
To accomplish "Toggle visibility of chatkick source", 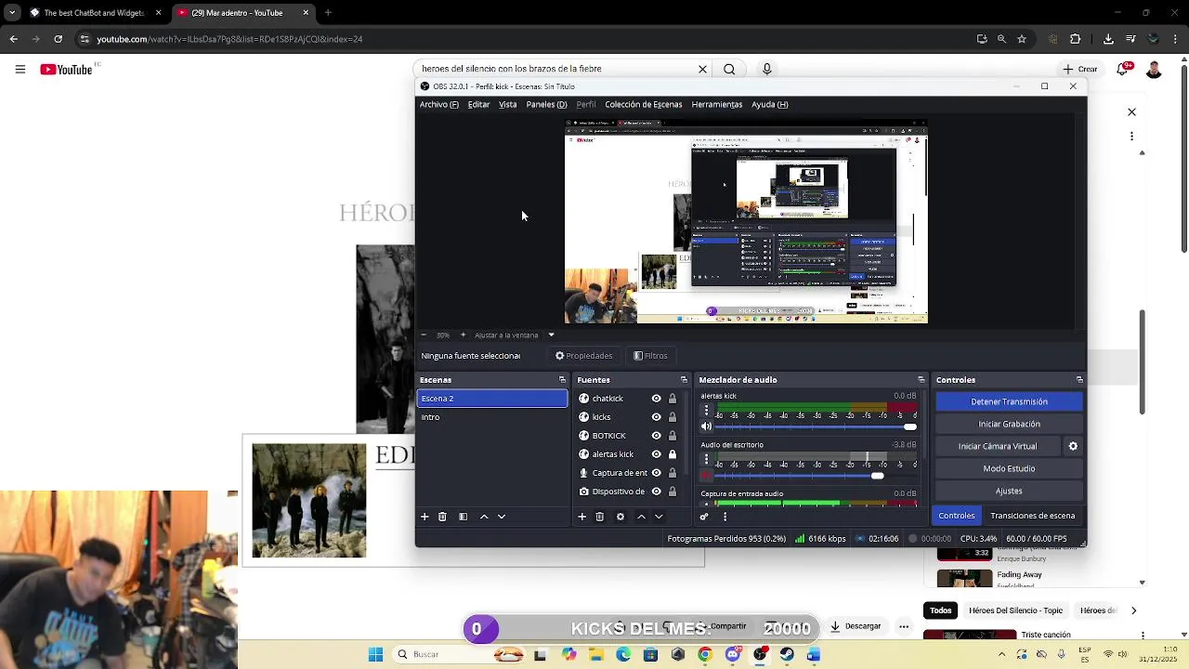I will pos(656,399).
